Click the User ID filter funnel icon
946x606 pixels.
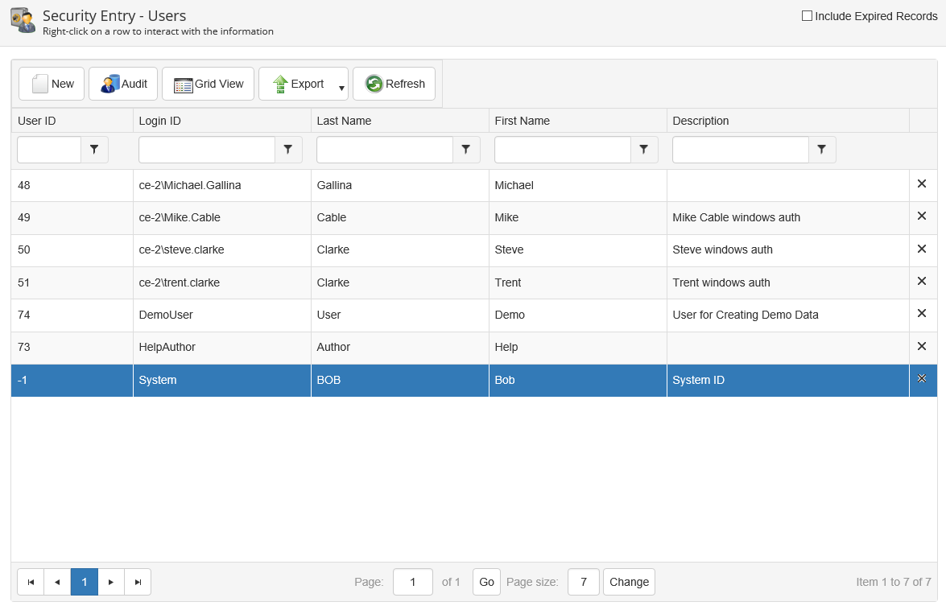click(x=94, y=150)
